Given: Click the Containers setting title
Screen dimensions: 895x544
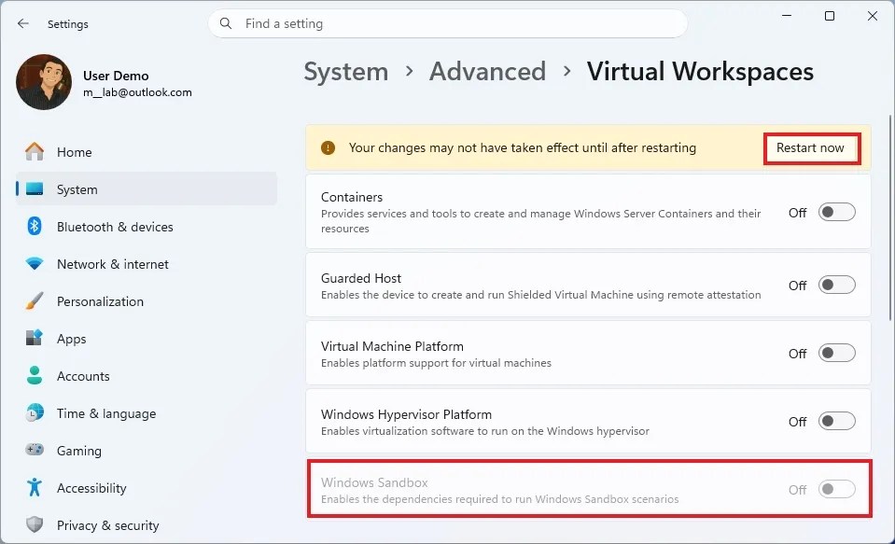Looking at the screenshot, I should pos(352,197).
